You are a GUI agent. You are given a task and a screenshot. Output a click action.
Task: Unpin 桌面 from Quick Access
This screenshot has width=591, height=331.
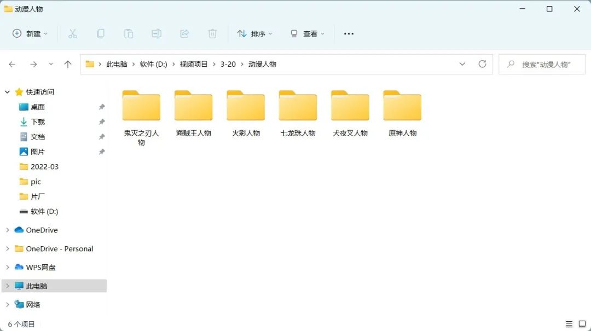click(102, 107)
